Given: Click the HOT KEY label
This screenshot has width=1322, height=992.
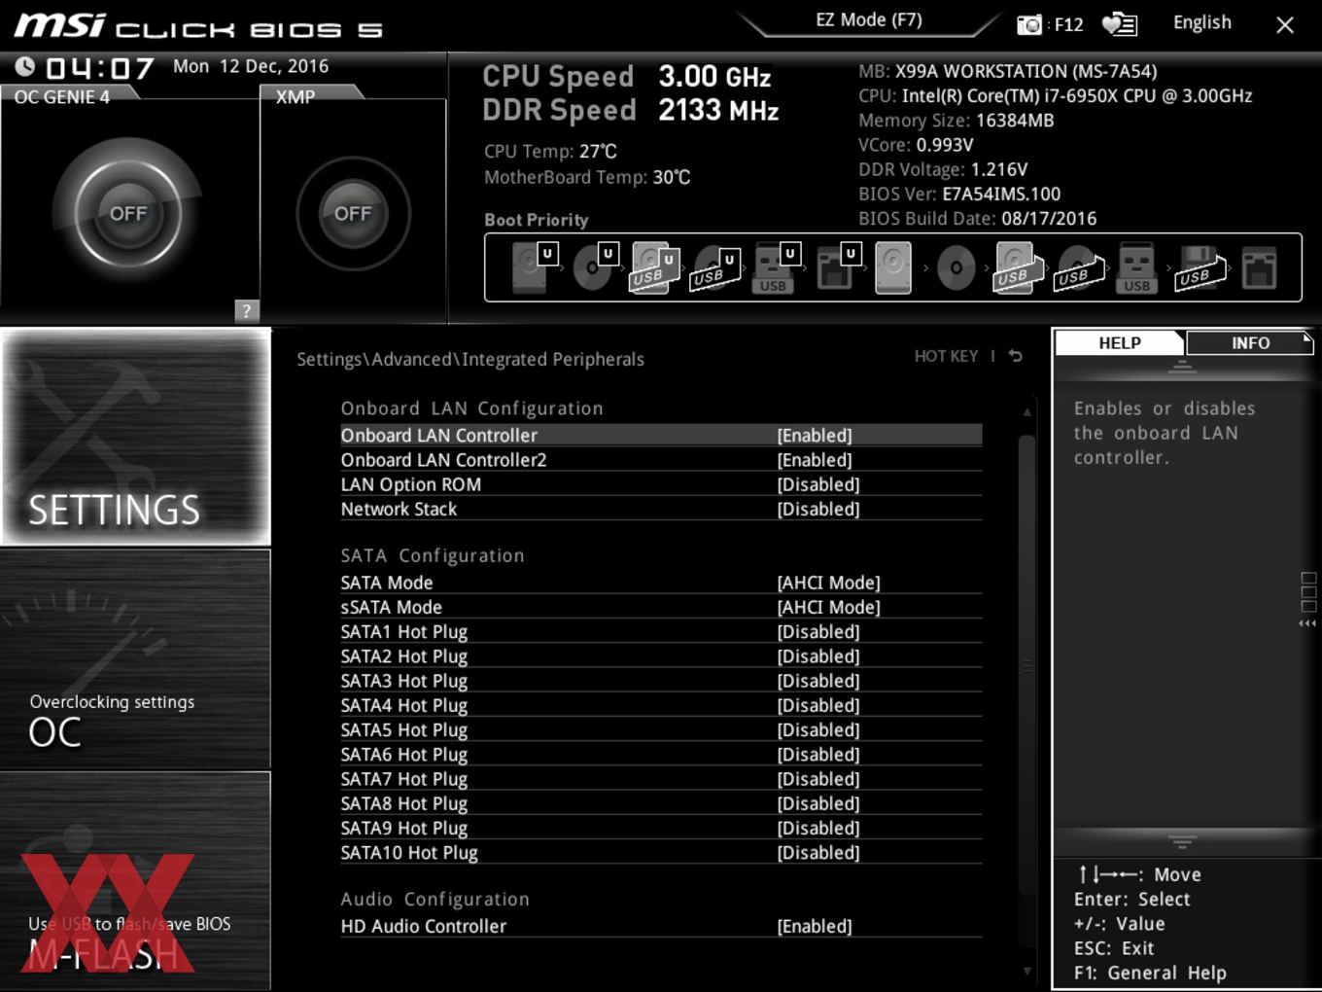Looking at the screenshot, I should click(x=946, y=356).
